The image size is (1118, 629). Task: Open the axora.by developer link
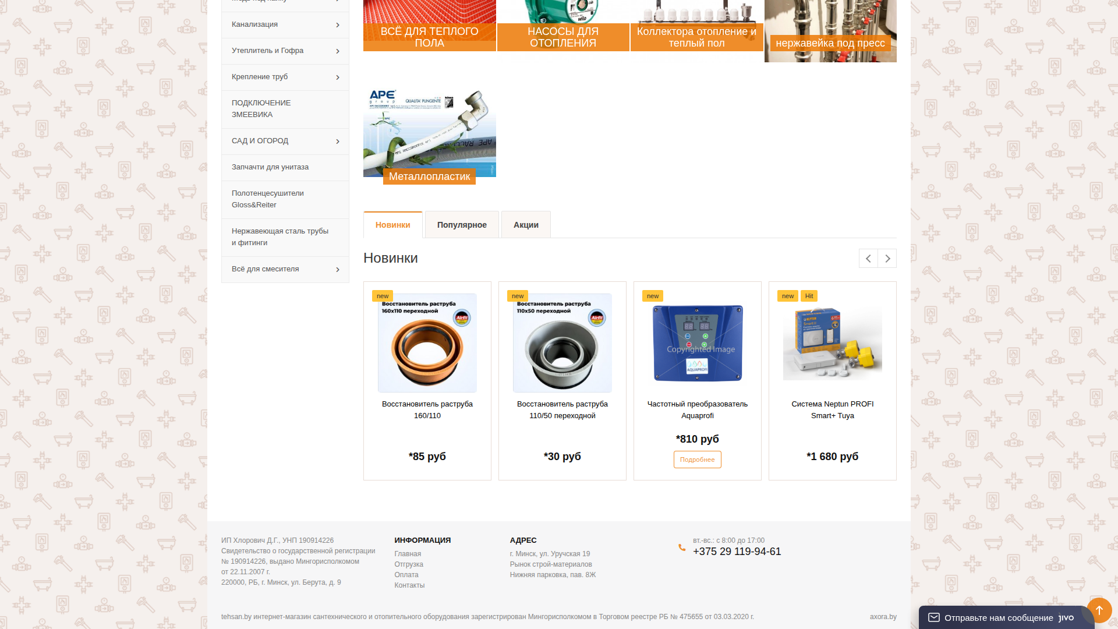tap(883, 617)
